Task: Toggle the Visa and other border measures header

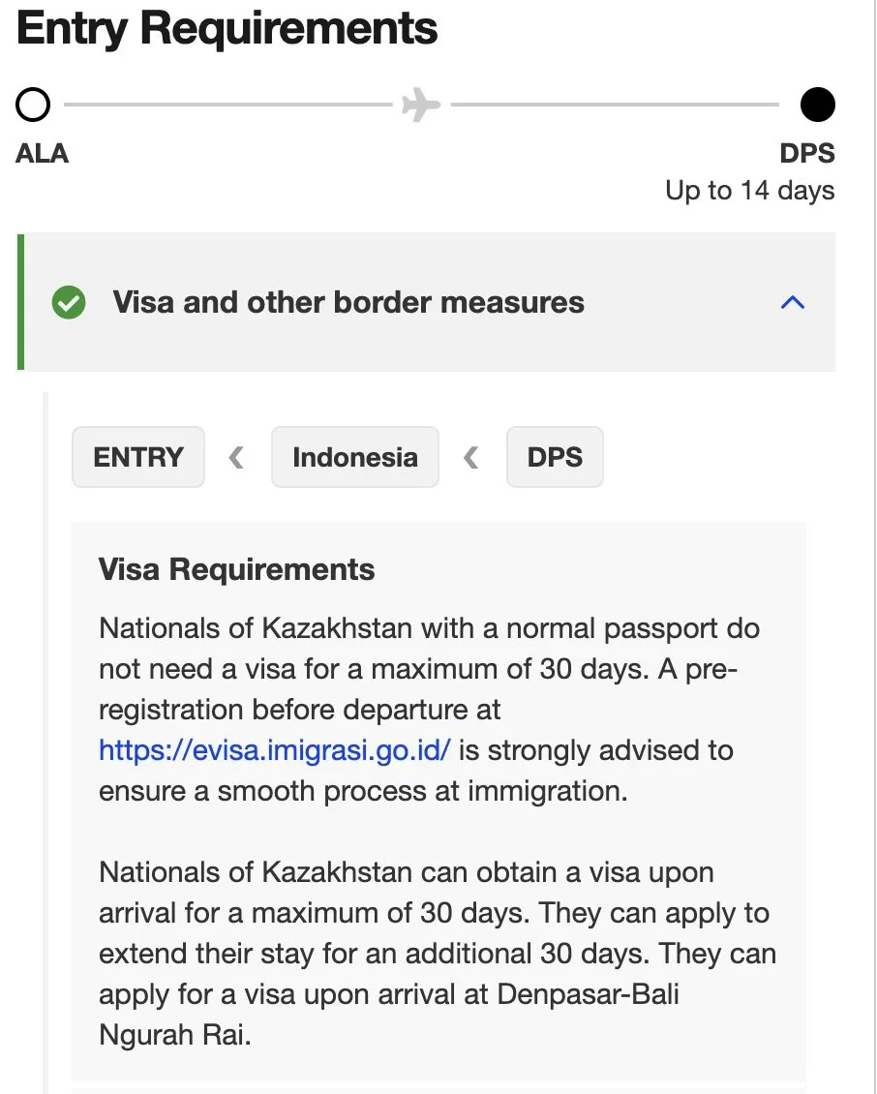Action: pos(426,302)
